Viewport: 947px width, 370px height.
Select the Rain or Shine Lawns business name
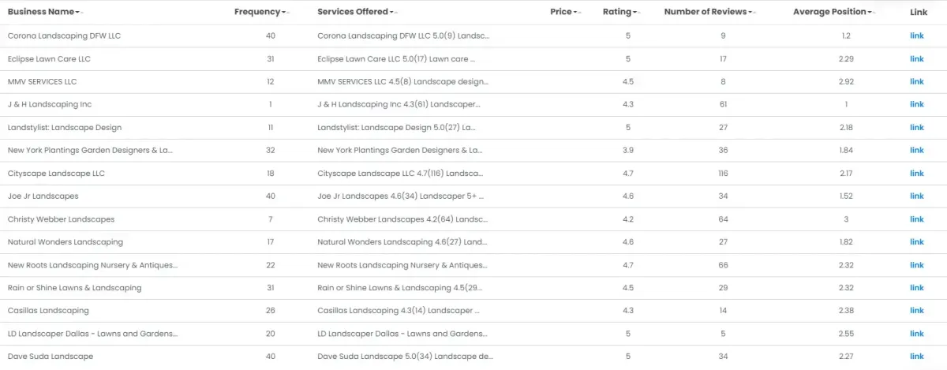click(x=74, y=288)
